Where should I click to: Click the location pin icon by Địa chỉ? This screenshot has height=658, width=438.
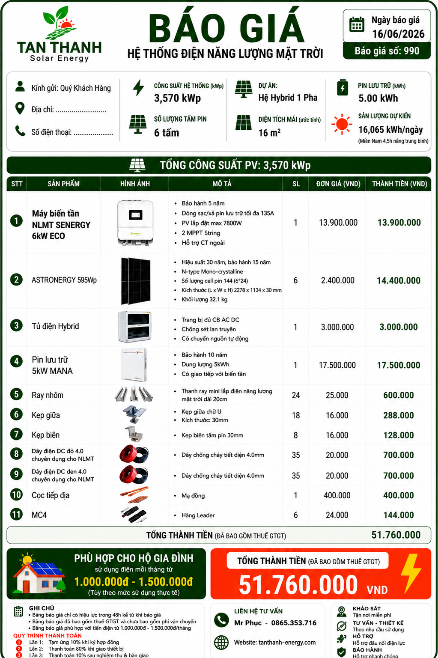point(20,108)
